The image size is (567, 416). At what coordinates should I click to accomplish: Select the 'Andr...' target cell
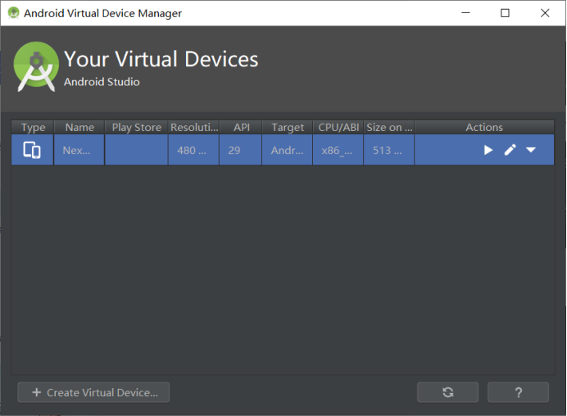coord(287,150)
